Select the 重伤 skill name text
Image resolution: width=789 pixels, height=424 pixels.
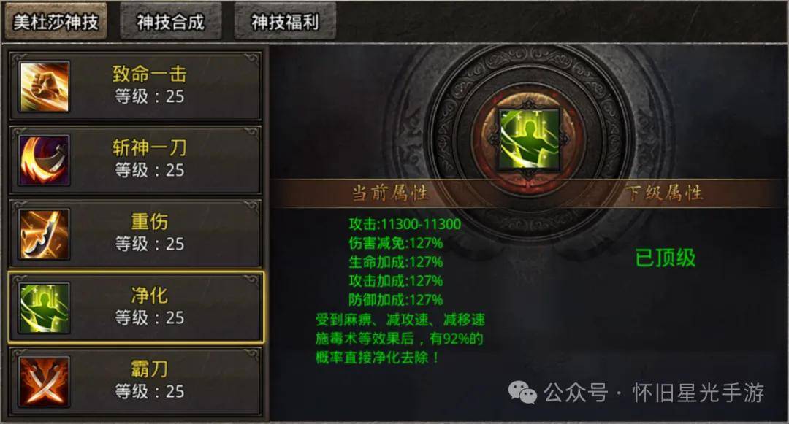[150, 221]
